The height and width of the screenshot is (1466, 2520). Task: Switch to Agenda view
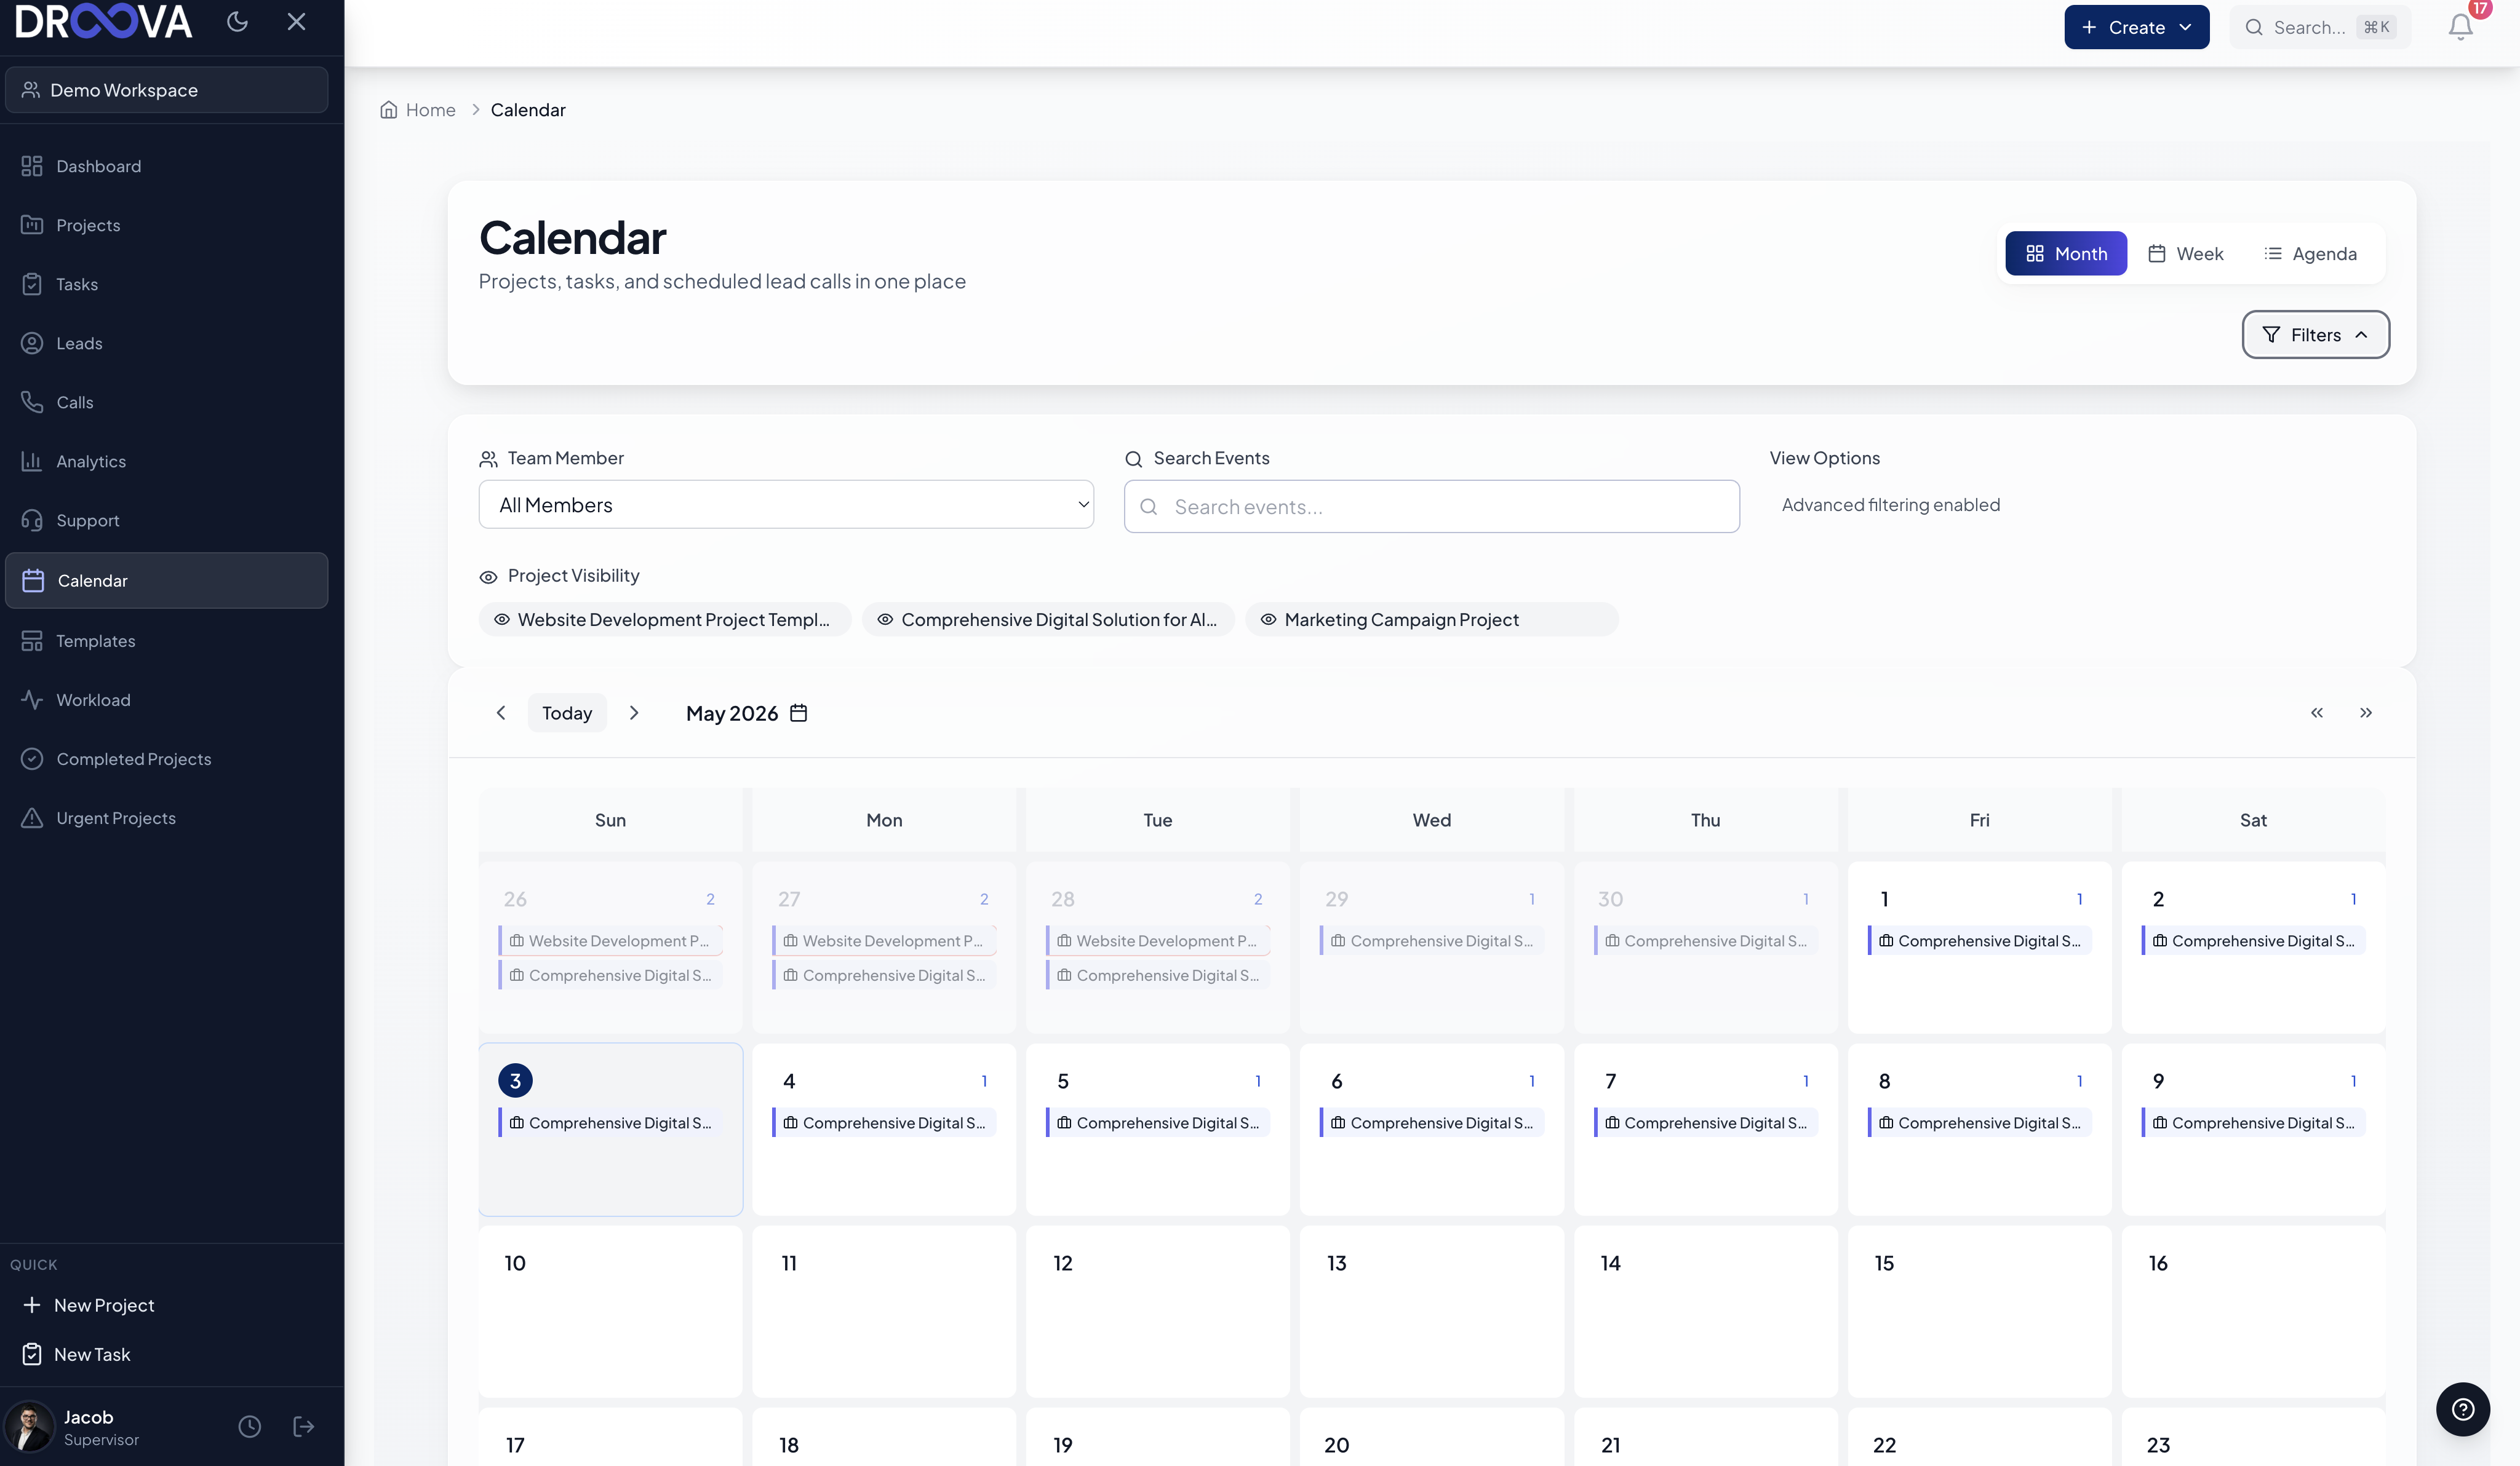tap(2310, 254)
